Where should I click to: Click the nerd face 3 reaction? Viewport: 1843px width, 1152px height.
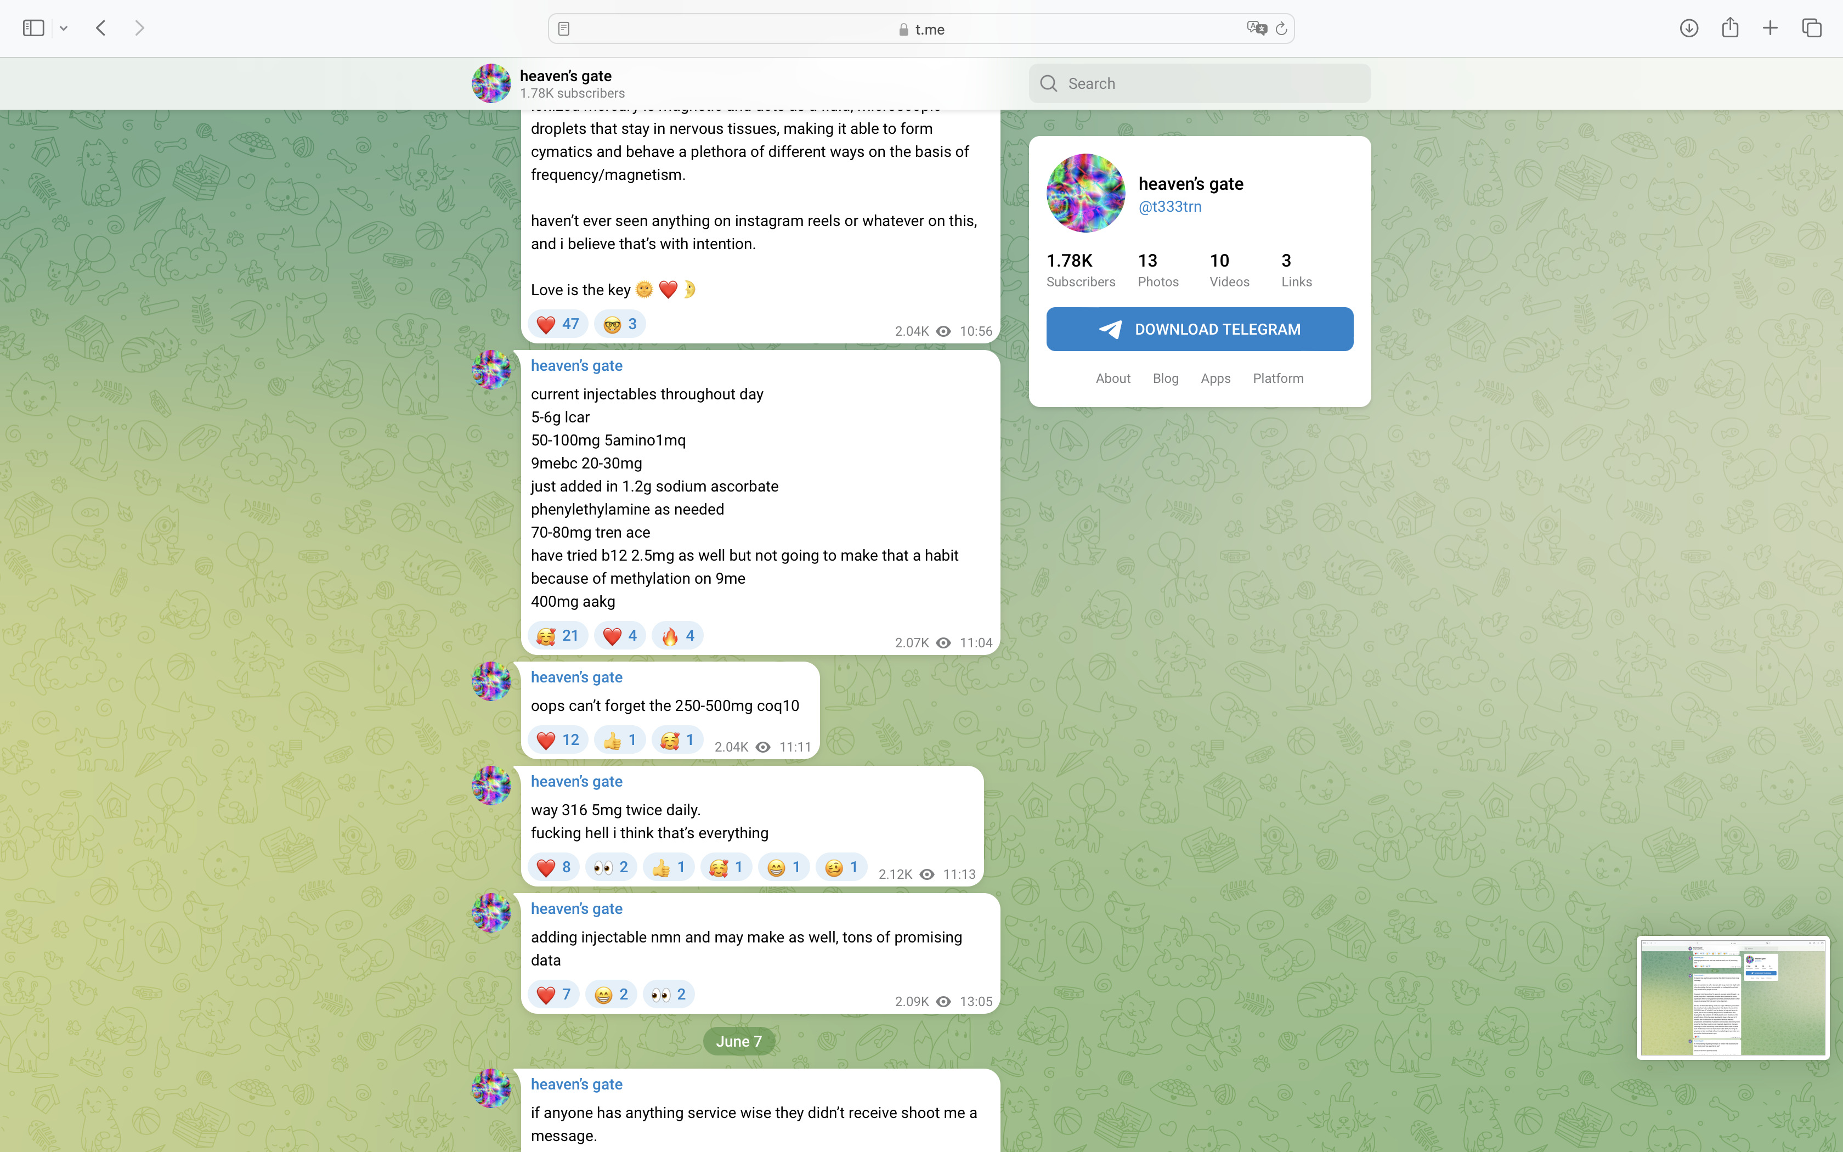click(x=620, y=325)
